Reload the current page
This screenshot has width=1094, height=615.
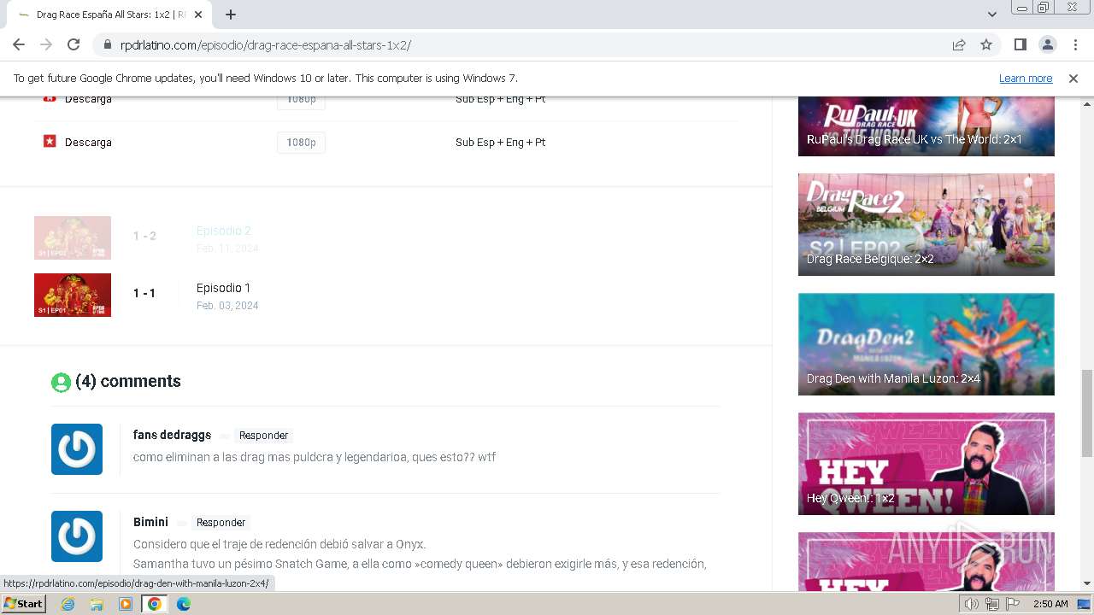(74, 44)
